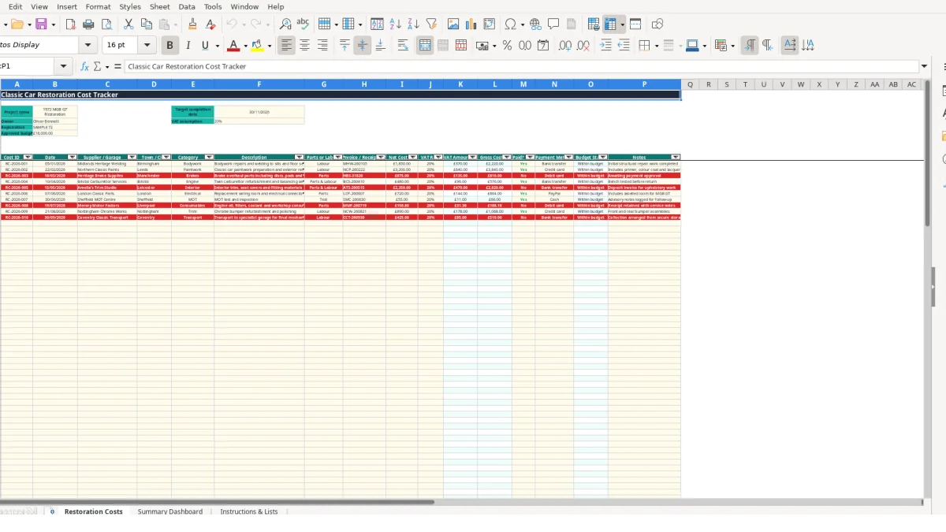
Task: Toggle Merge and Center Cells
Action: (x=425, y=46)
